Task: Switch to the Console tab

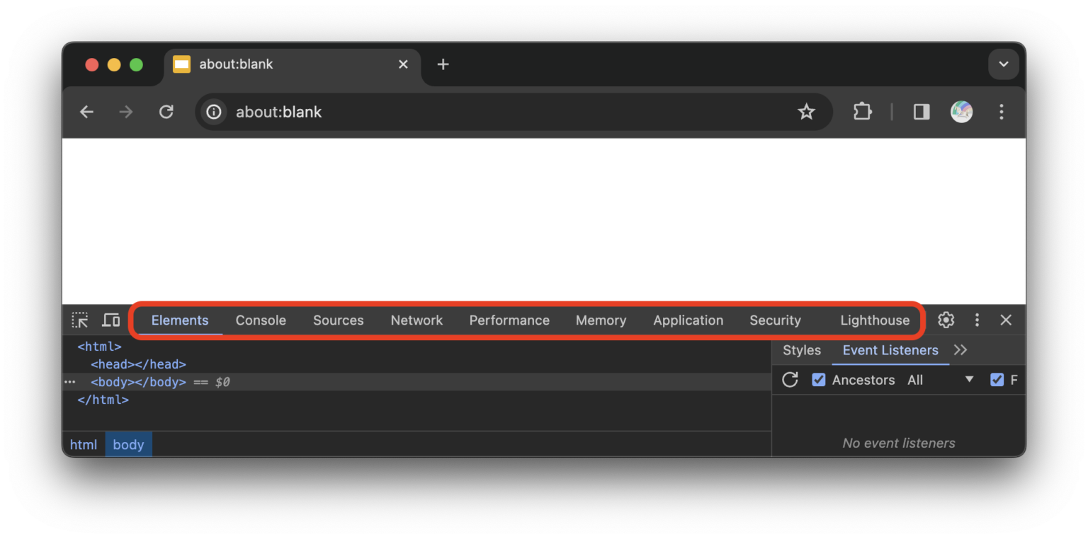Action: click(x=261, y=320)
